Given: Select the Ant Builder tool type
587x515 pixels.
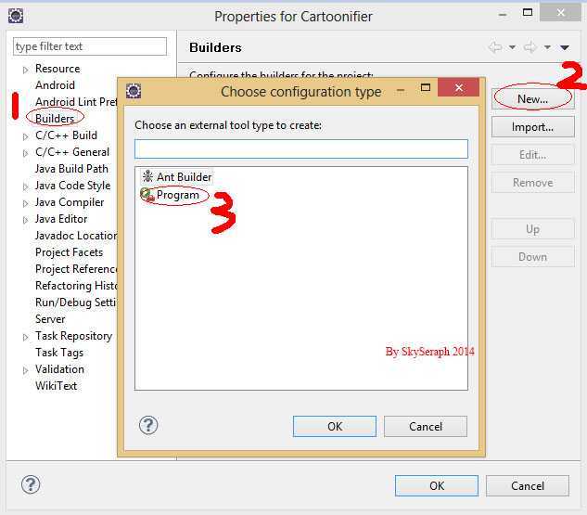Looking at the screenshot, I should pyautogui.click(x=177, y=177).
